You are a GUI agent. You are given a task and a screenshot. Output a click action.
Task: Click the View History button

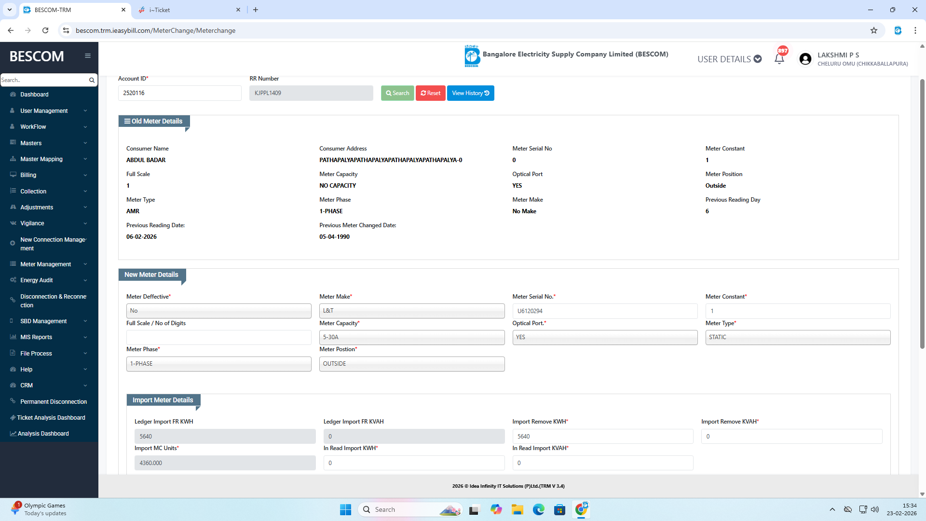coord(470,93)
